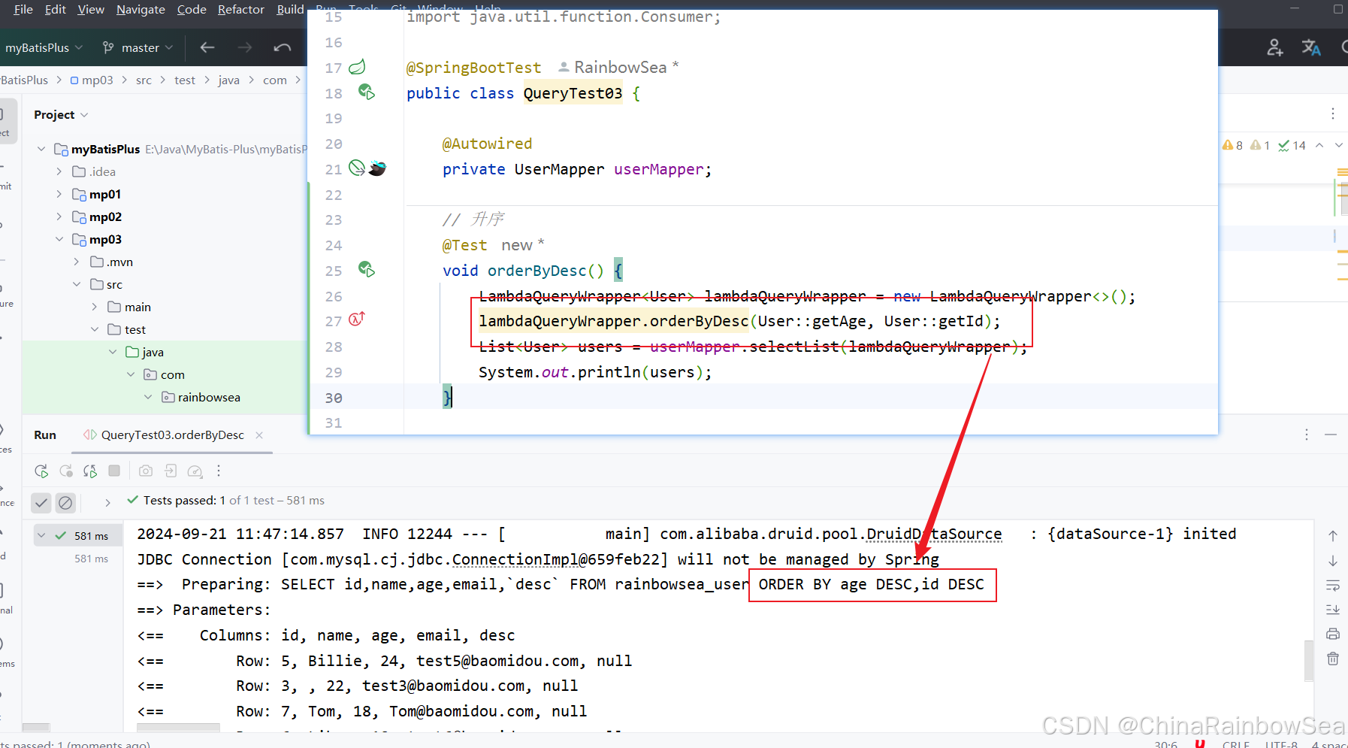The width and height of the screenshot is (1348, 748).
Task: Click the console vertical scrollbar thumb
Action: click(x=1309, y=660)
